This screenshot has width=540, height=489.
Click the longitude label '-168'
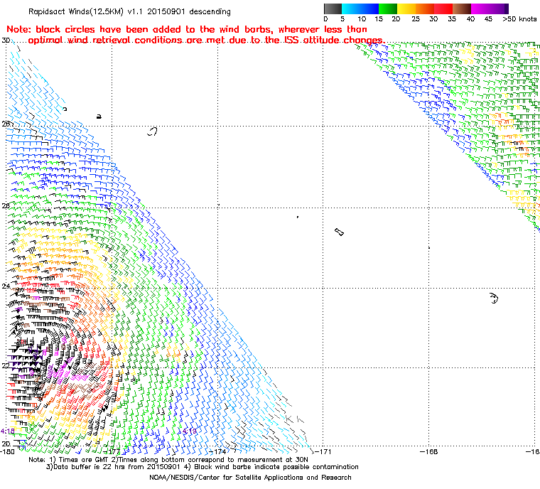[x=428, y=452]
